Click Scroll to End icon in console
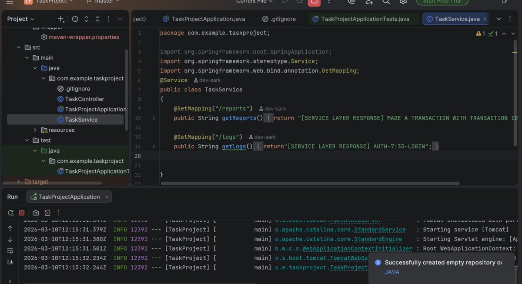The height and width of the screenshot is (284, 522). (x=10, y=262)
